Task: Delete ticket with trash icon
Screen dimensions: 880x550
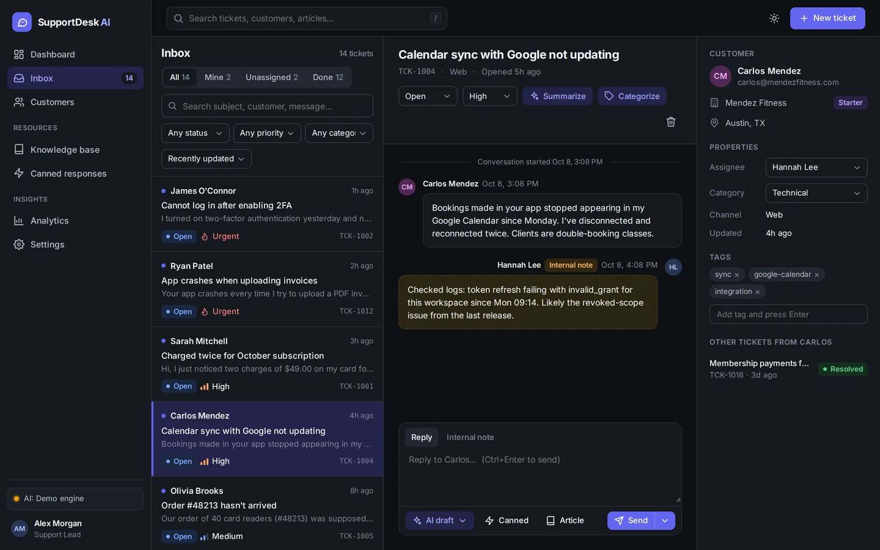Action: pyautogui.click(x=670, y=122)
